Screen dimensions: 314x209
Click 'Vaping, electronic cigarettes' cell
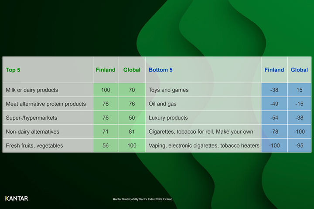[x=204, y=145]
